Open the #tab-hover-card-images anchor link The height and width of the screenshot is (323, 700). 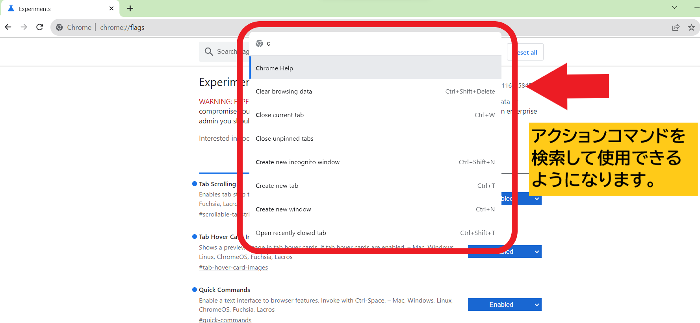[x=233, y=267]
